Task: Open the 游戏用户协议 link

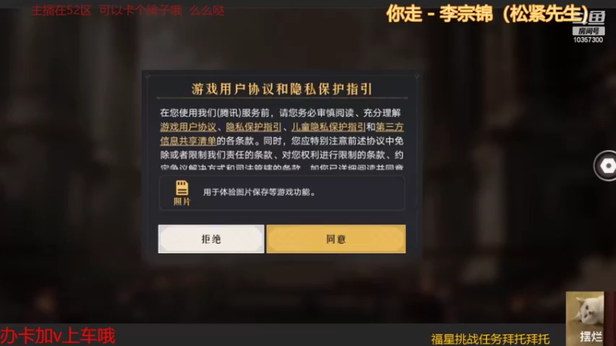Action: (x=188, y=127)
